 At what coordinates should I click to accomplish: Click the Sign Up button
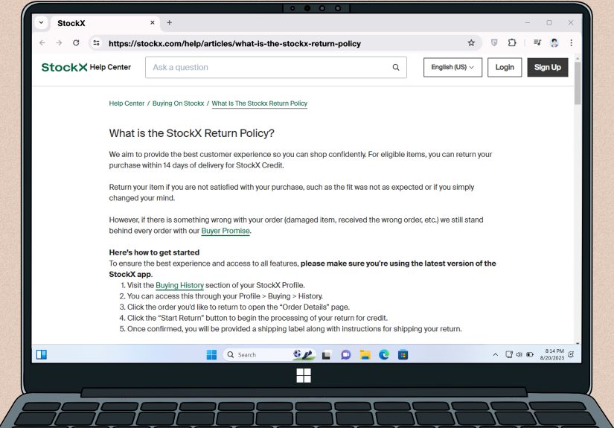pos(548,67)
